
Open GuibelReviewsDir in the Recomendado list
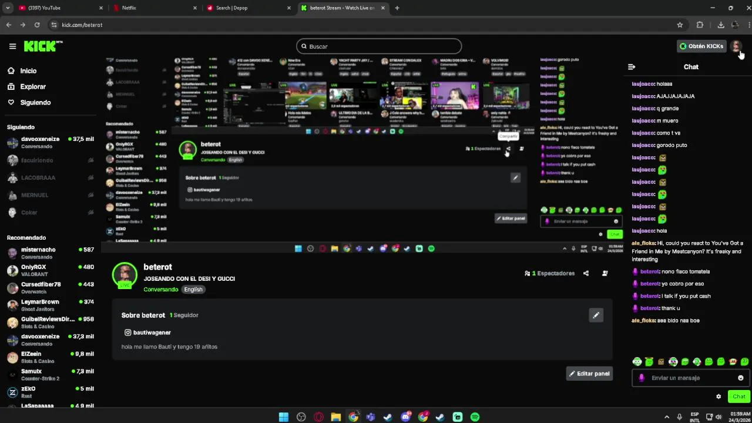pos(50,323)
